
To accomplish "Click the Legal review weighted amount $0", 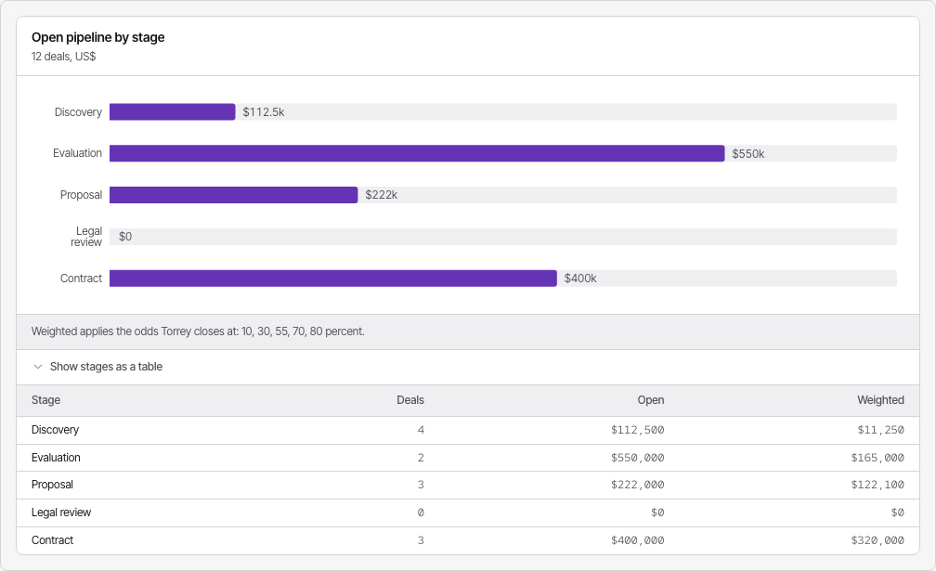I will point(897,513).
